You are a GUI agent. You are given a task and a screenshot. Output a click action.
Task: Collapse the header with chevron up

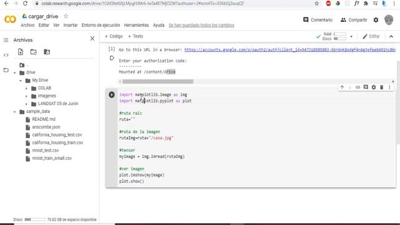pyautogui.click(x=391, y=36)
